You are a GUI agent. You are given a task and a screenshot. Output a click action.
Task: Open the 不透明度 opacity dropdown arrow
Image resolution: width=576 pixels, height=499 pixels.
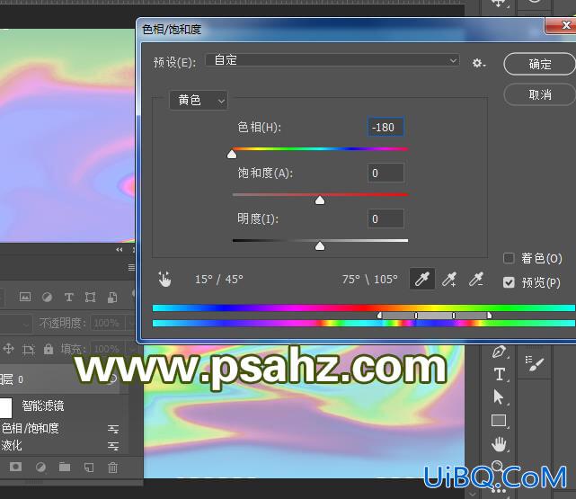[130, 324]
